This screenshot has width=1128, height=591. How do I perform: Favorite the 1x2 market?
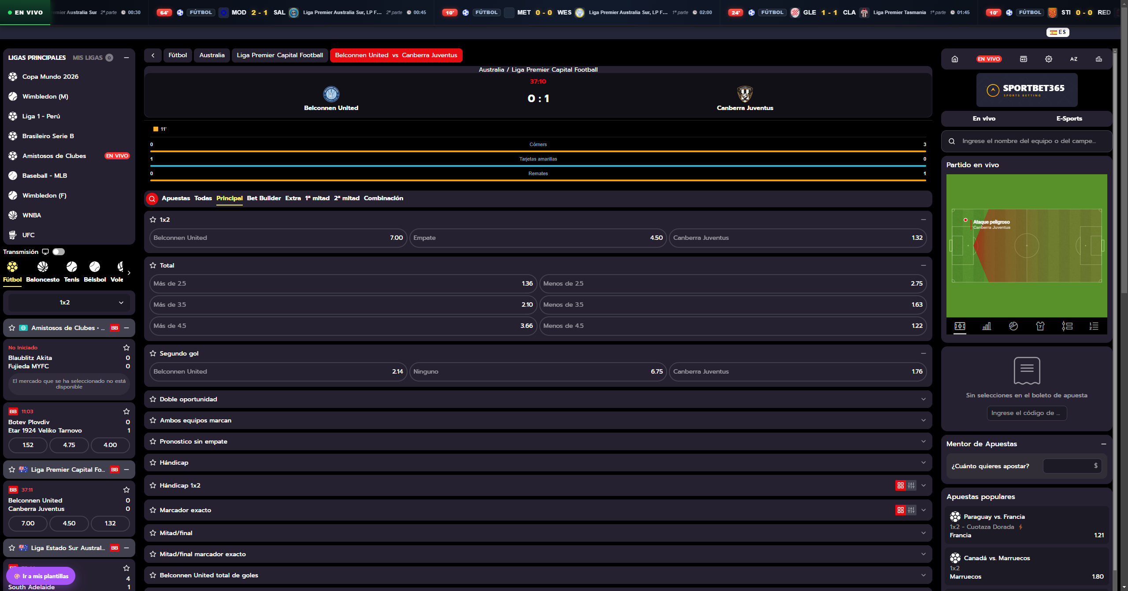point(153,220)
